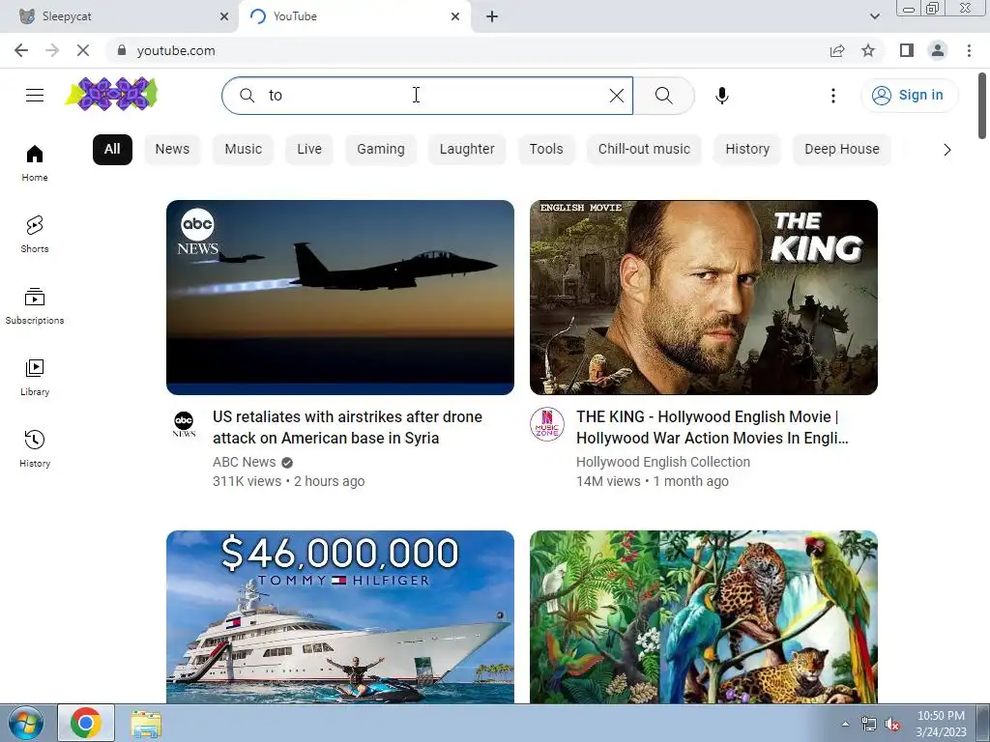Click the muted volume tray icon
This screenshot has height=742, width=990.
tap(892, 725)
